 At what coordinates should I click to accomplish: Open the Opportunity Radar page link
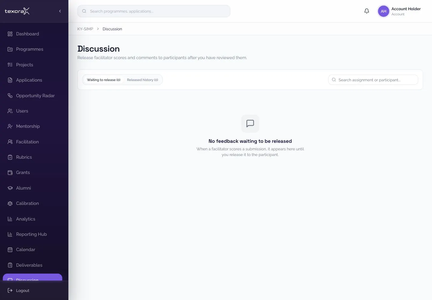(32, 96)
